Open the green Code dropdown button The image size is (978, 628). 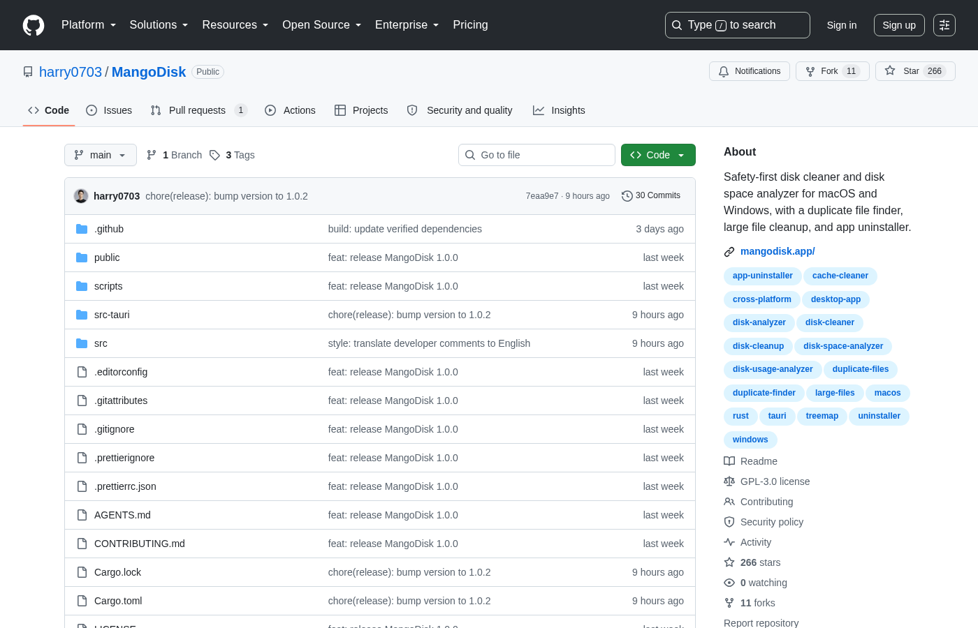(658, 155)
